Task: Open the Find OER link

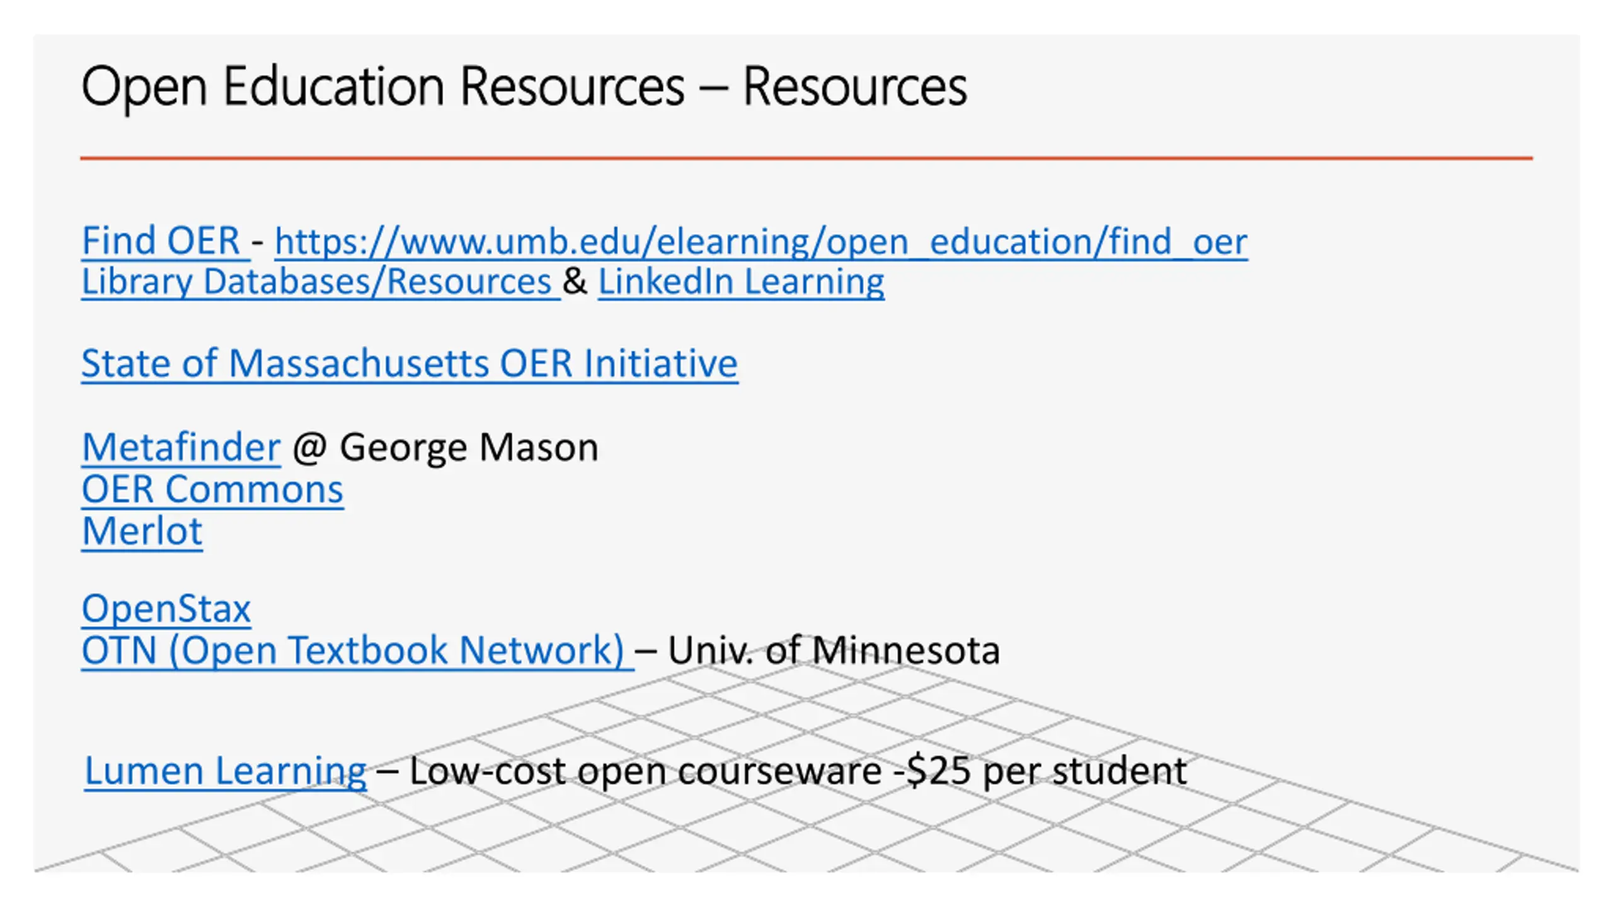Action: (x=161, y=241)
